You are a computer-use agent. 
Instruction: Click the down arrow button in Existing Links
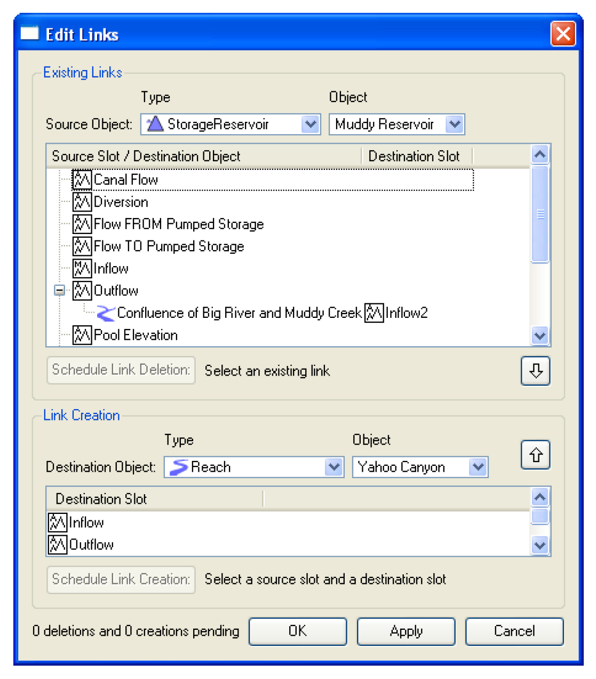(x=535, y=370)
